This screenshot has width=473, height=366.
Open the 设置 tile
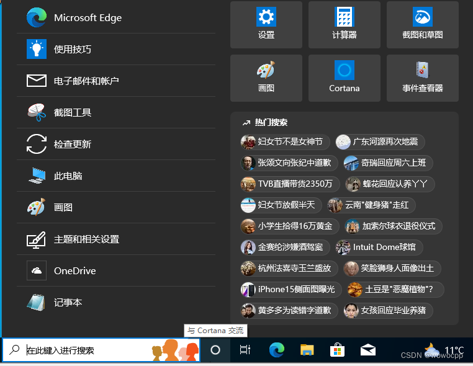(266, 25)
